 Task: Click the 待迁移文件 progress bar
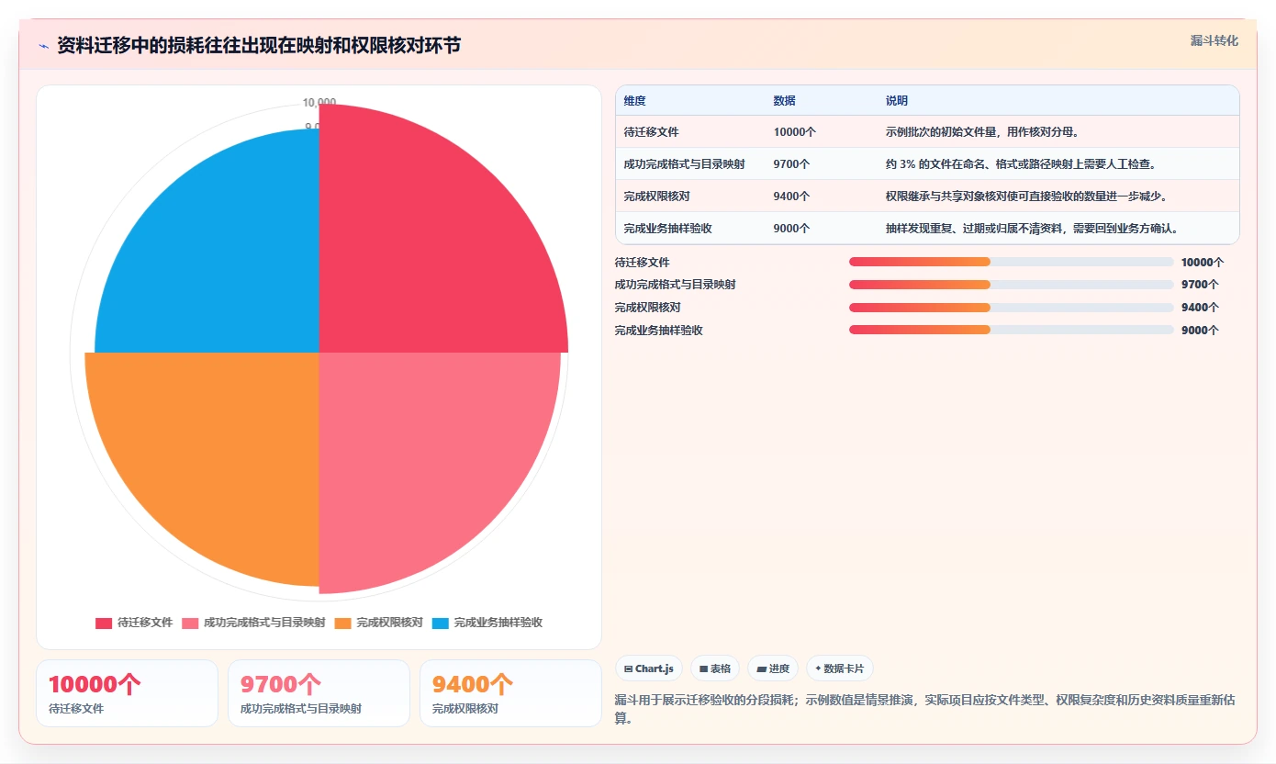click(x=1011, y=262)
